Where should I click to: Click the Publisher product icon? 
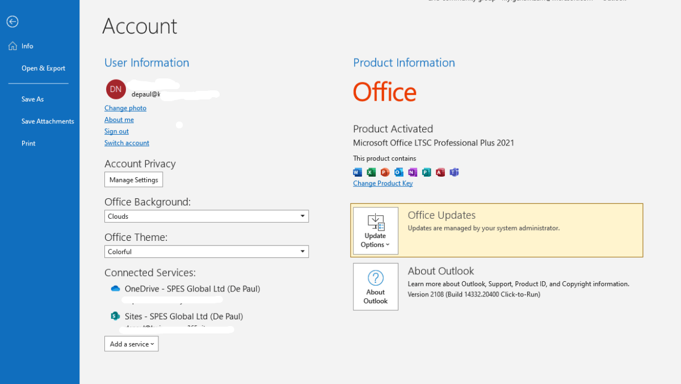click(x=426, y=172)
